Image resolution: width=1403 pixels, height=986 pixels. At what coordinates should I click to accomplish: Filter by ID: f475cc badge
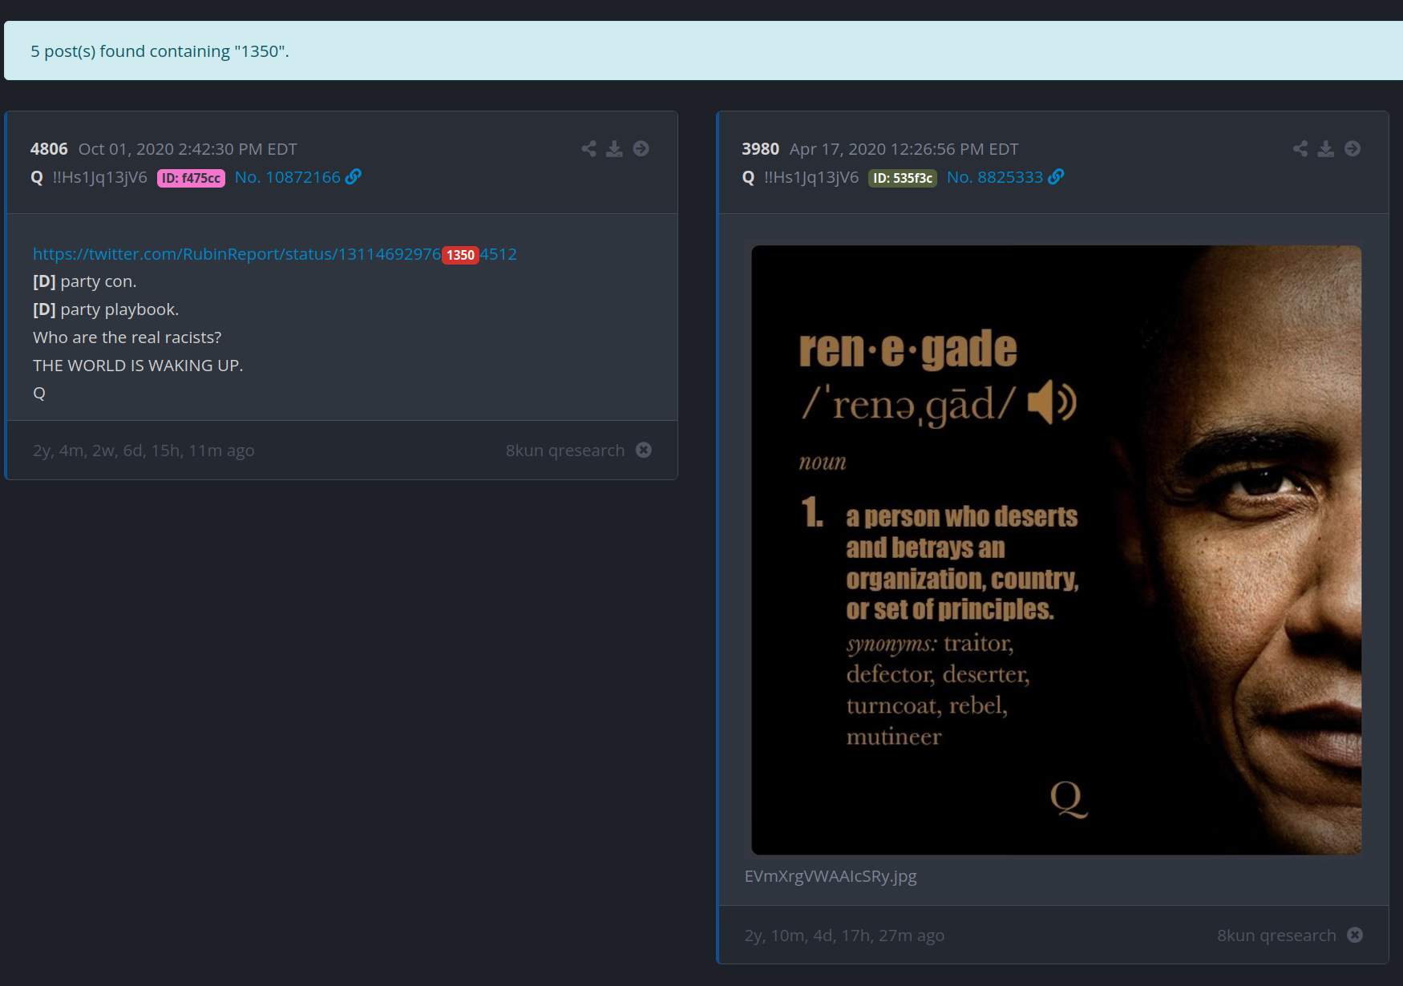click(191, 178)
